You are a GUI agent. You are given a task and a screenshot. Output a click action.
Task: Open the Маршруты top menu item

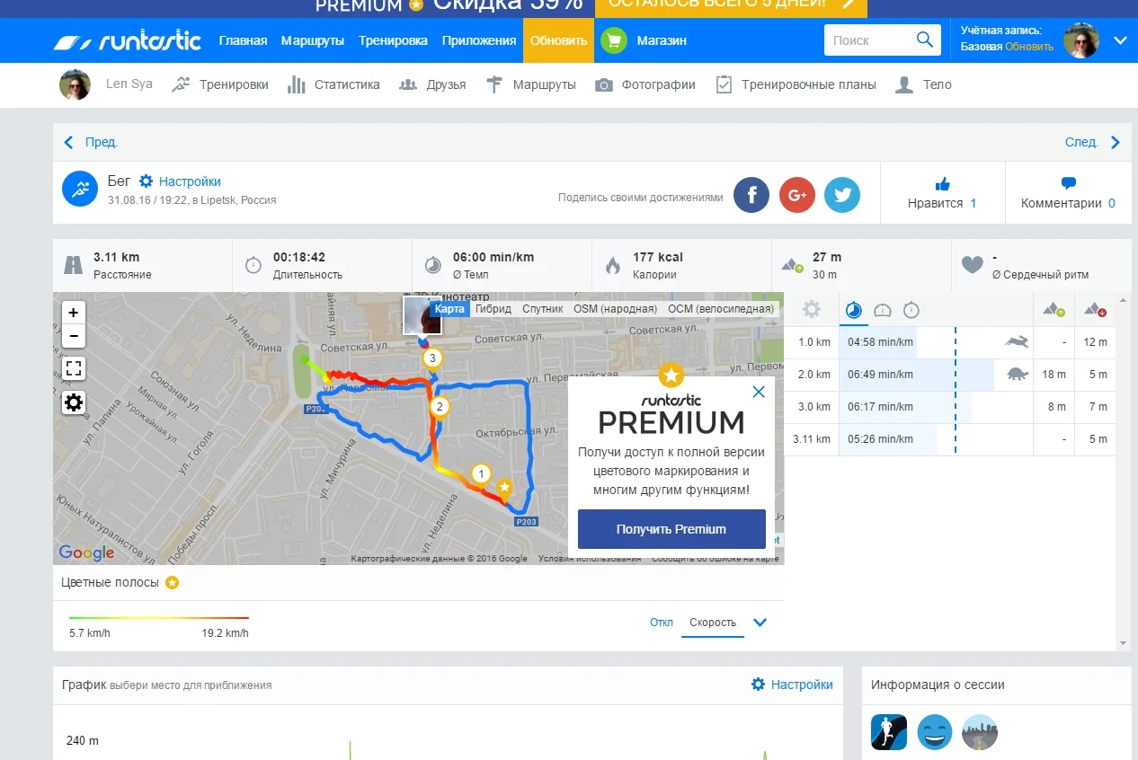(313, 40)
